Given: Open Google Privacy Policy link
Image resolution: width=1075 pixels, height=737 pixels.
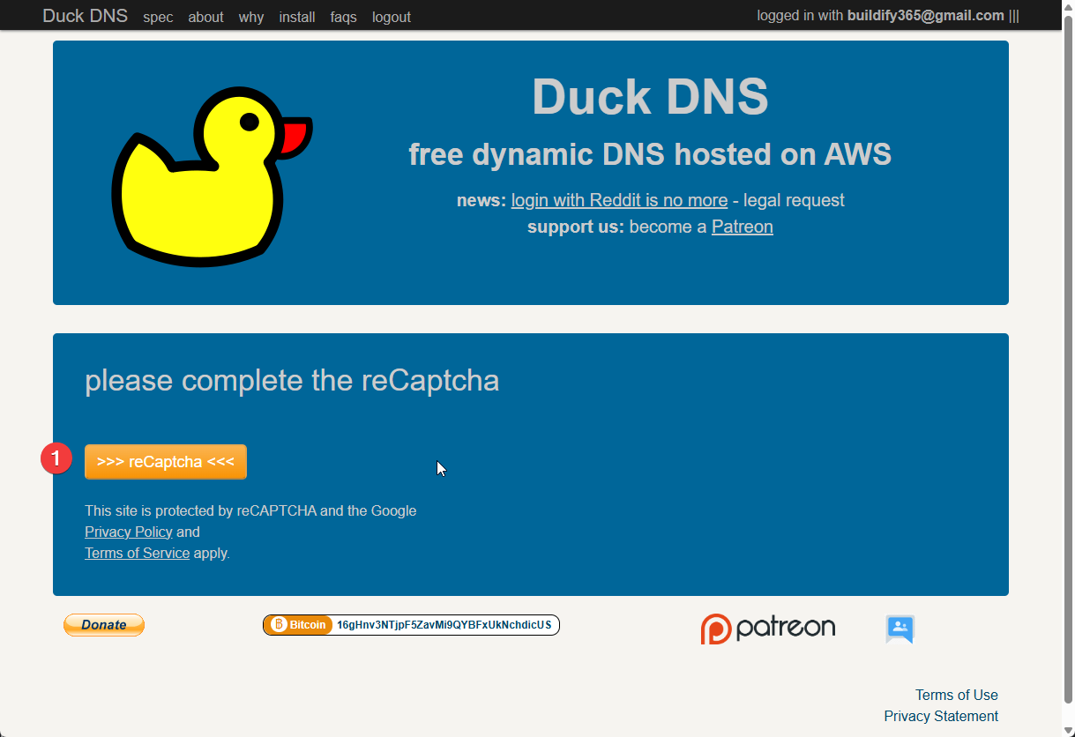Looking at the screenshot, I should point(129,532).
